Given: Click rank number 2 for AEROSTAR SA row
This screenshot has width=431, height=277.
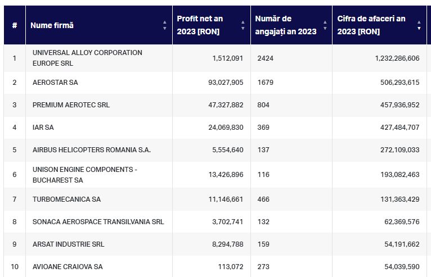Looking at the screenshot, I should 15,83.
